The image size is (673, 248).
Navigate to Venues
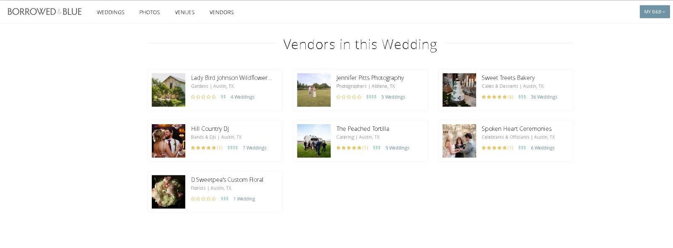coord(185,12)
